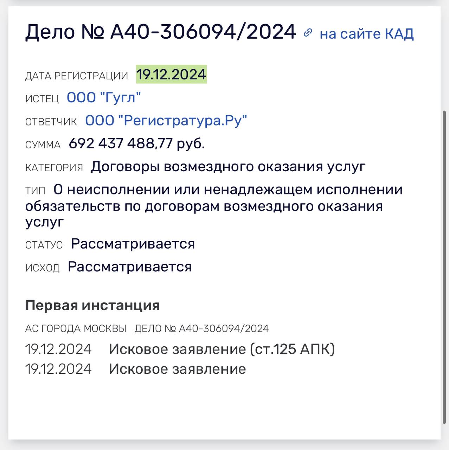
Task: Click 'Рассматривается' value next to СТАТУС
Action: coord(133,244)
